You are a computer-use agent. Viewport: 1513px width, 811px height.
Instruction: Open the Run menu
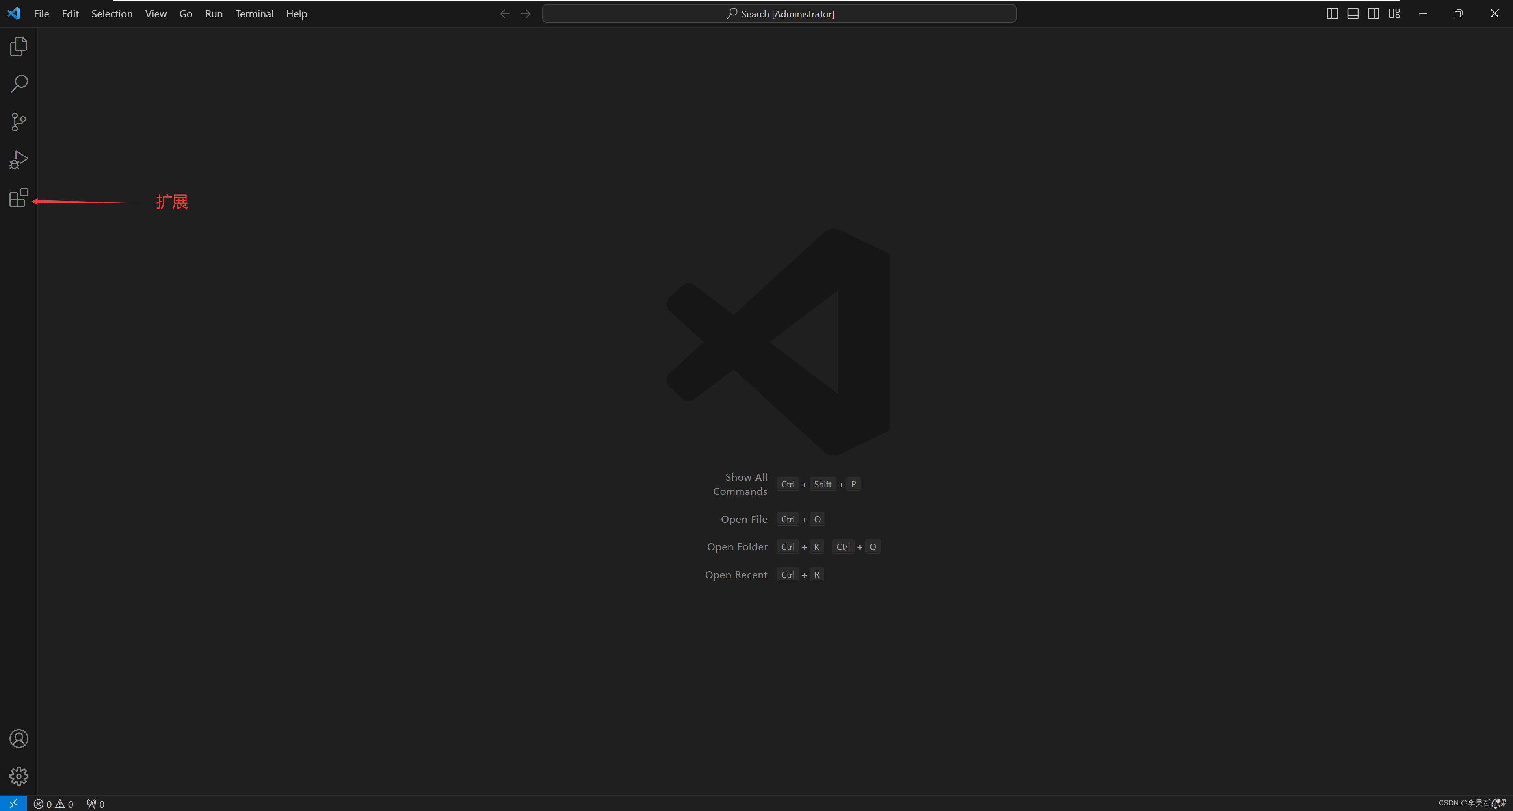(214, 13)
